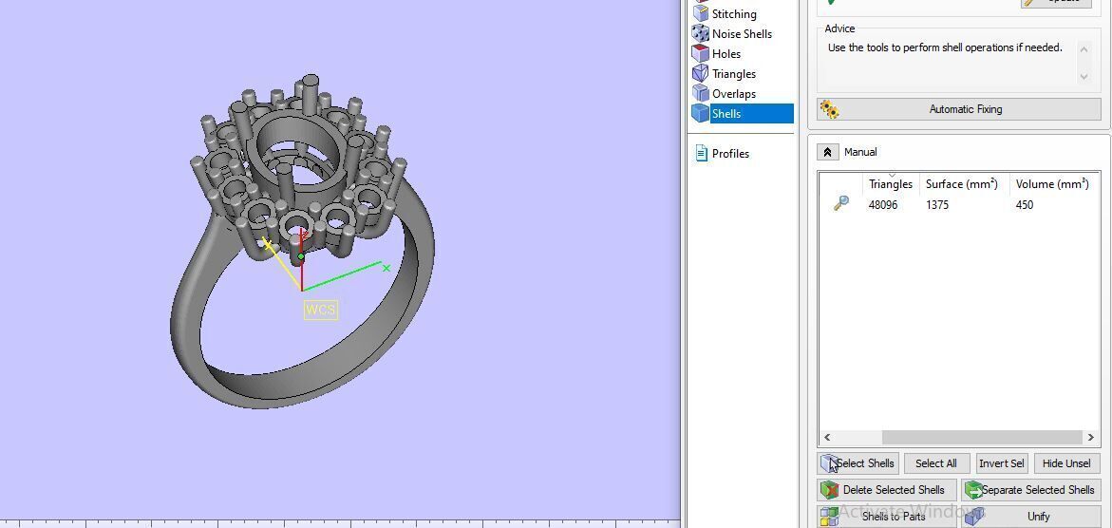
Task: Click Separate Selected Shells
Action: click(1031, 490)
